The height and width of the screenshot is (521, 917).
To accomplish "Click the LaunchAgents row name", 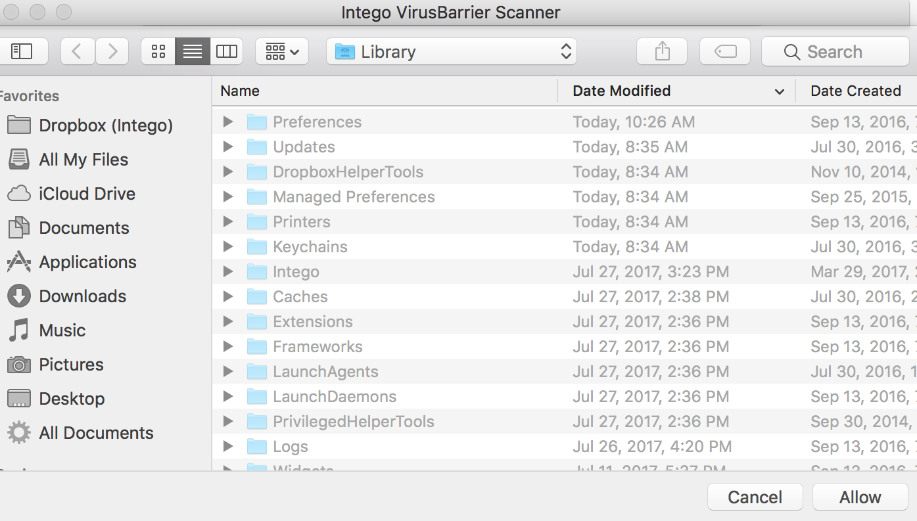I will (325, 371).
